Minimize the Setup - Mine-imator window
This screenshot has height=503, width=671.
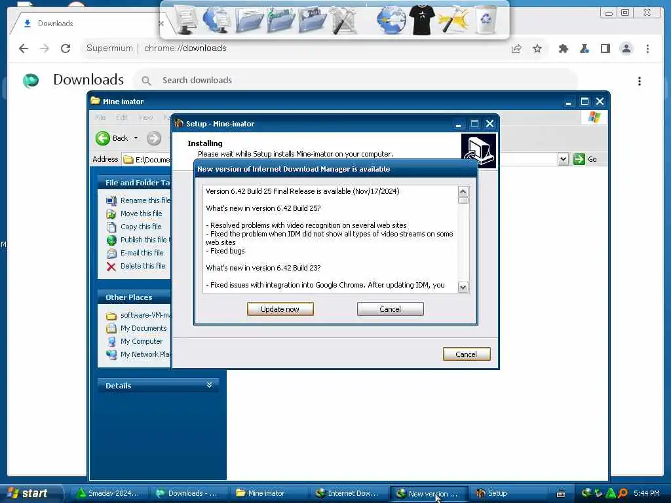458,124
